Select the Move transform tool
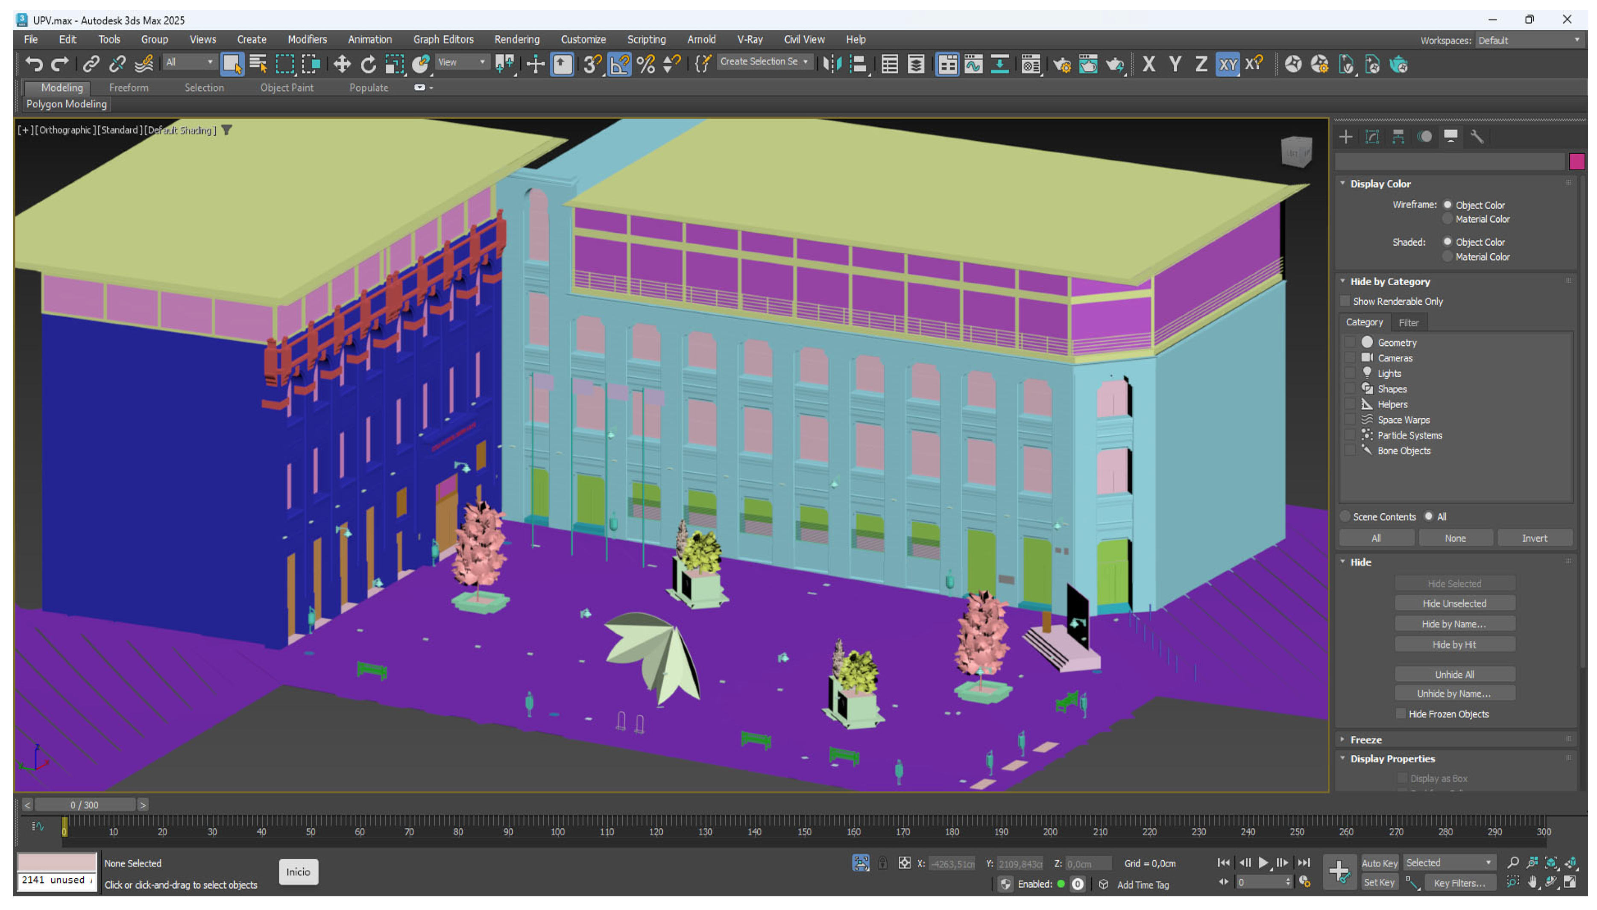 click(341, 64)
